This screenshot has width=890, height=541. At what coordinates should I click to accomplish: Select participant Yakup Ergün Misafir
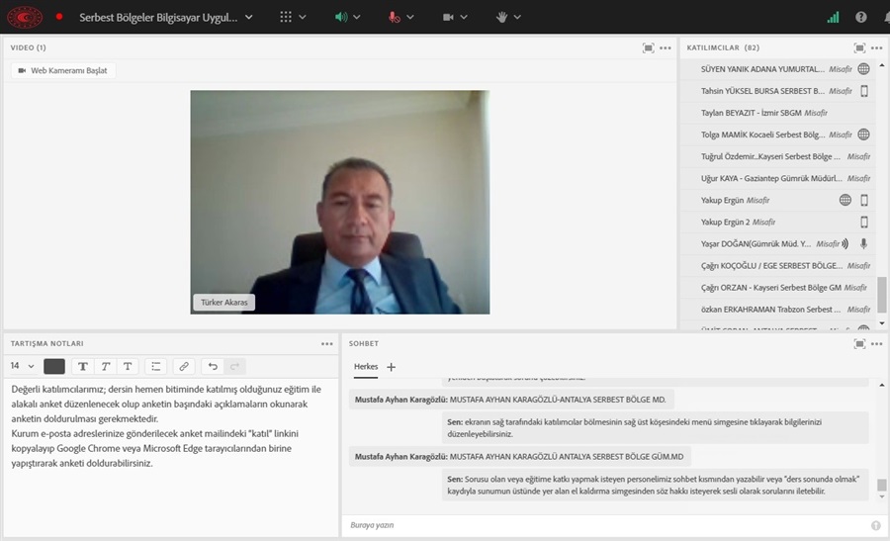777,200
